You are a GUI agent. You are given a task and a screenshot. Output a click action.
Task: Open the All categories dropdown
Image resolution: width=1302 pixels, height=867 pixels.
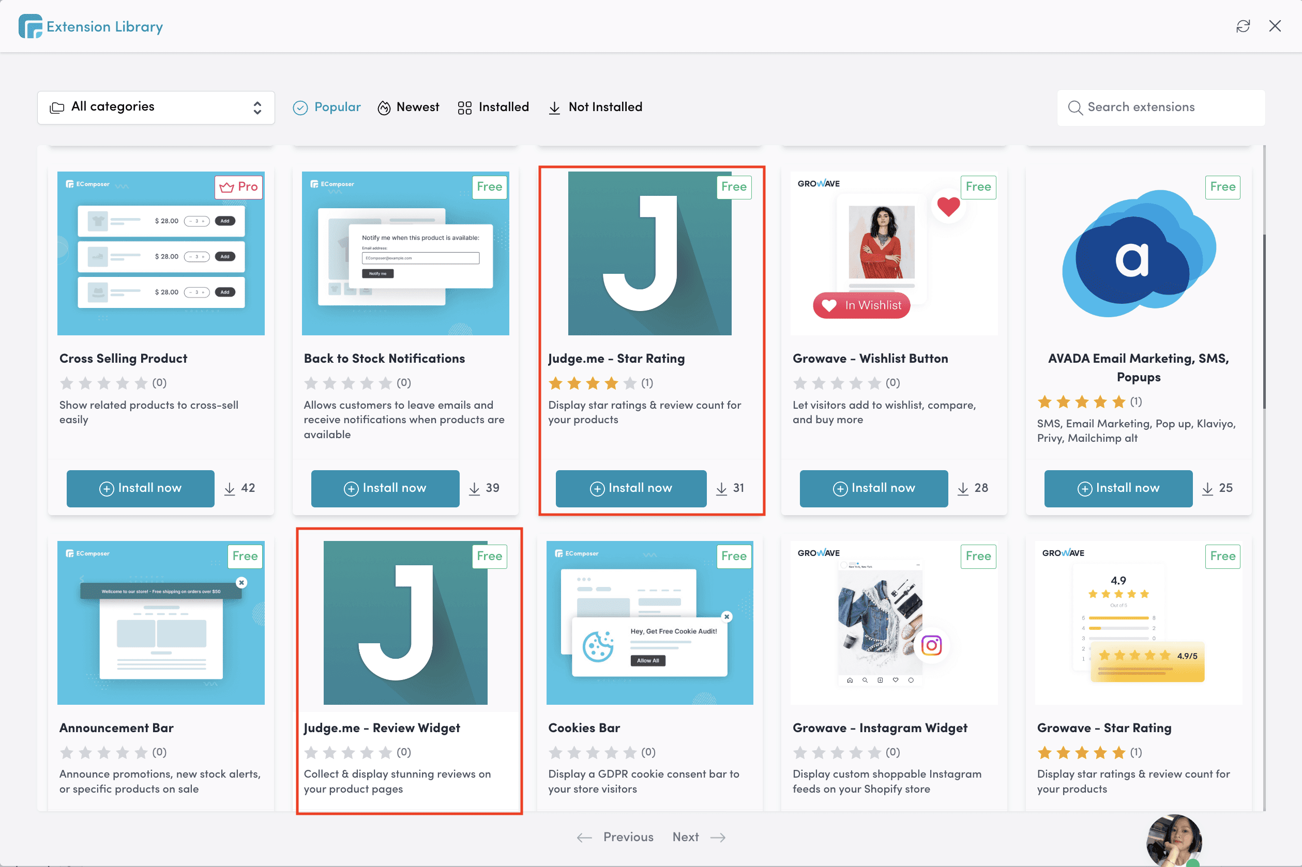pos(156,107)
